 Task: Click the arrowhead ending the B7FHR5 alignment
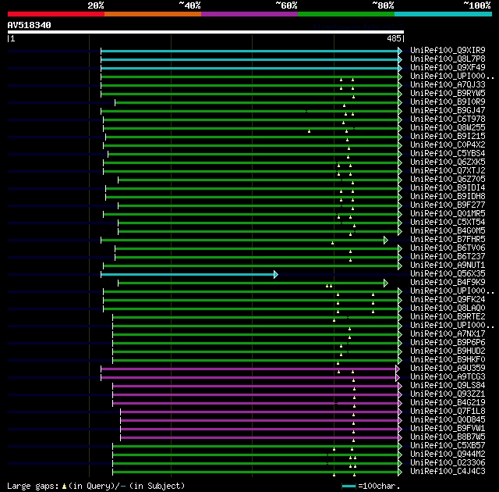click(386, 240)
